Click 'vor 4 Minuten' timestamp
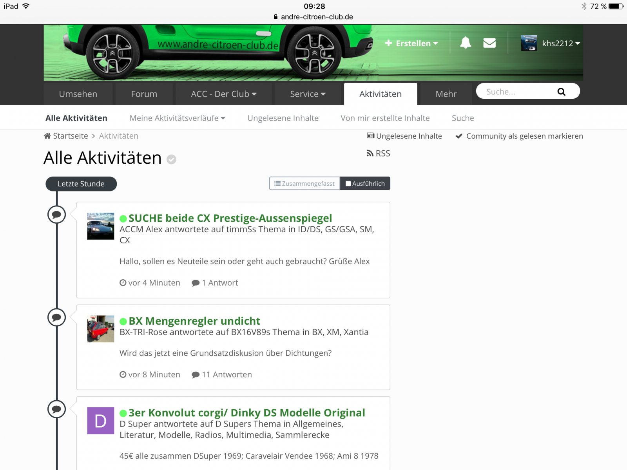The height and width of the screenshot is (470, 627). coord(154,283)
